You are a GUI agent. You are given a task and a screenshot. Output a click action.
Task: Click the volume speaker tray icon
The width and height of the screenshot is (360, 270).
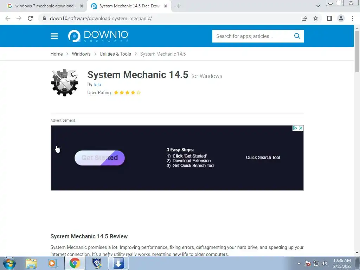pos(324,263)
